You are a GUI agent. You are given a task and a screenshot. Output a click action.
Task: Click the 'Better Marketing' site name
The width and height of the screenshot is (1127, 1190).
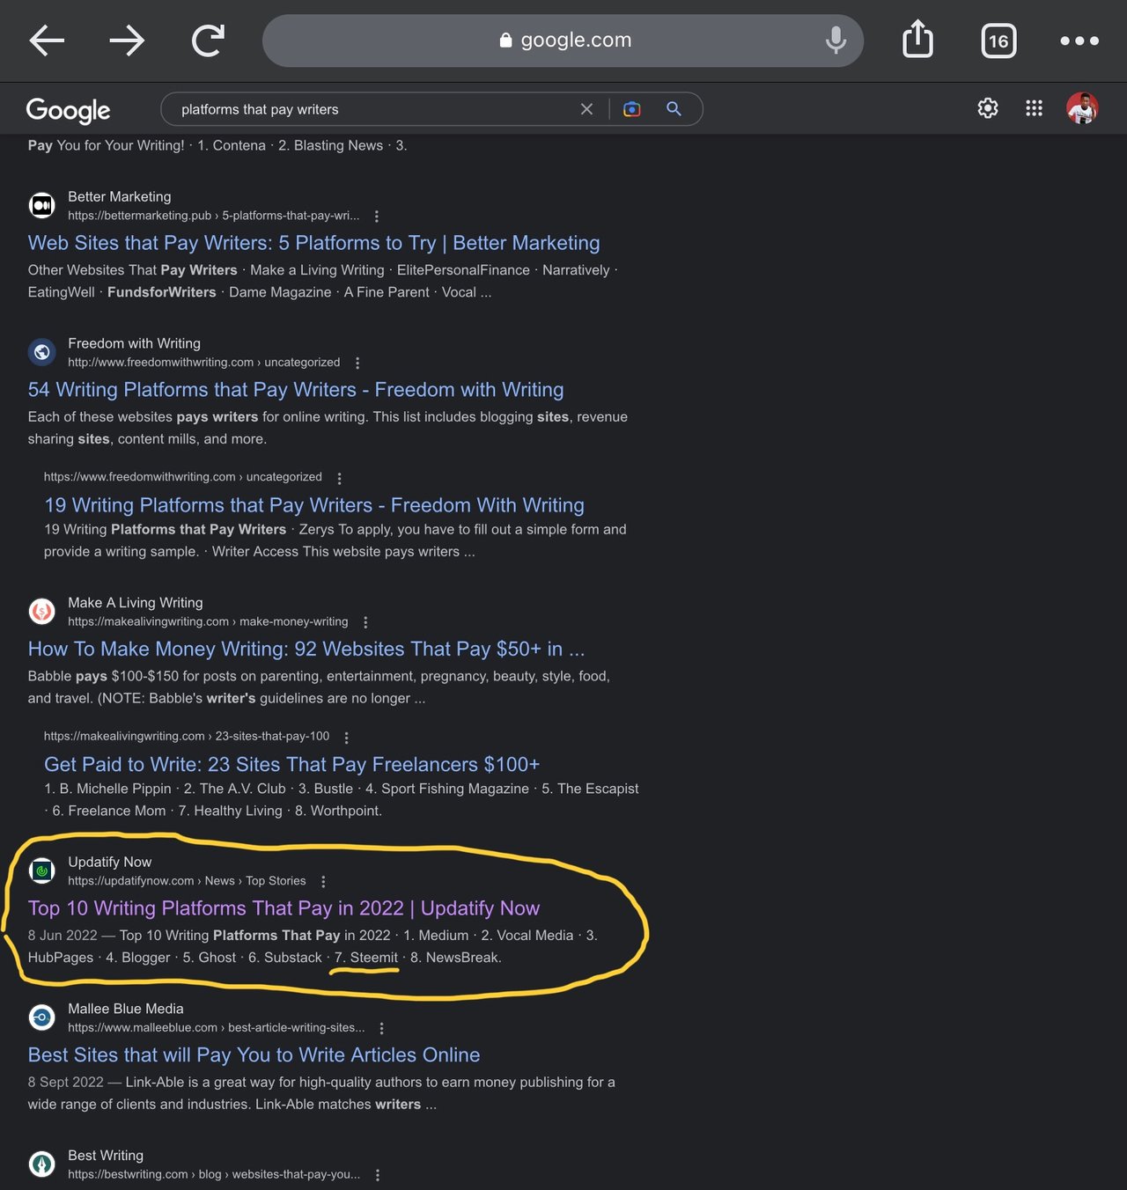(x=120, y=196)
